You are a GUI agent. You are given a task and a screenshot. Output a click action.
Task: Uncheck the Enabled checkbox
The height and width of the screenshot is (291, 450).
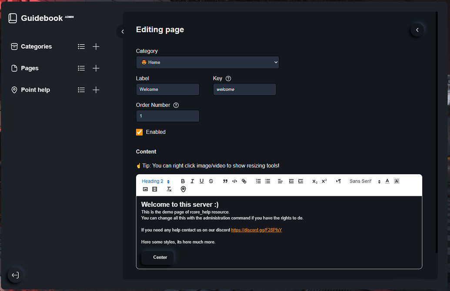tap(139, 132)
